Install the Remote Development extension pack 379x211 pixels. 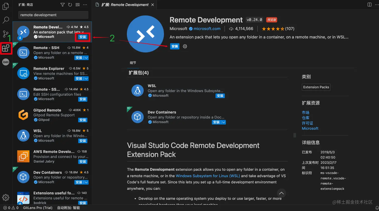pos(175,46)
